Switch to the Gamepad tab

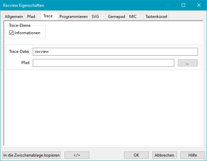pos(116,17)
